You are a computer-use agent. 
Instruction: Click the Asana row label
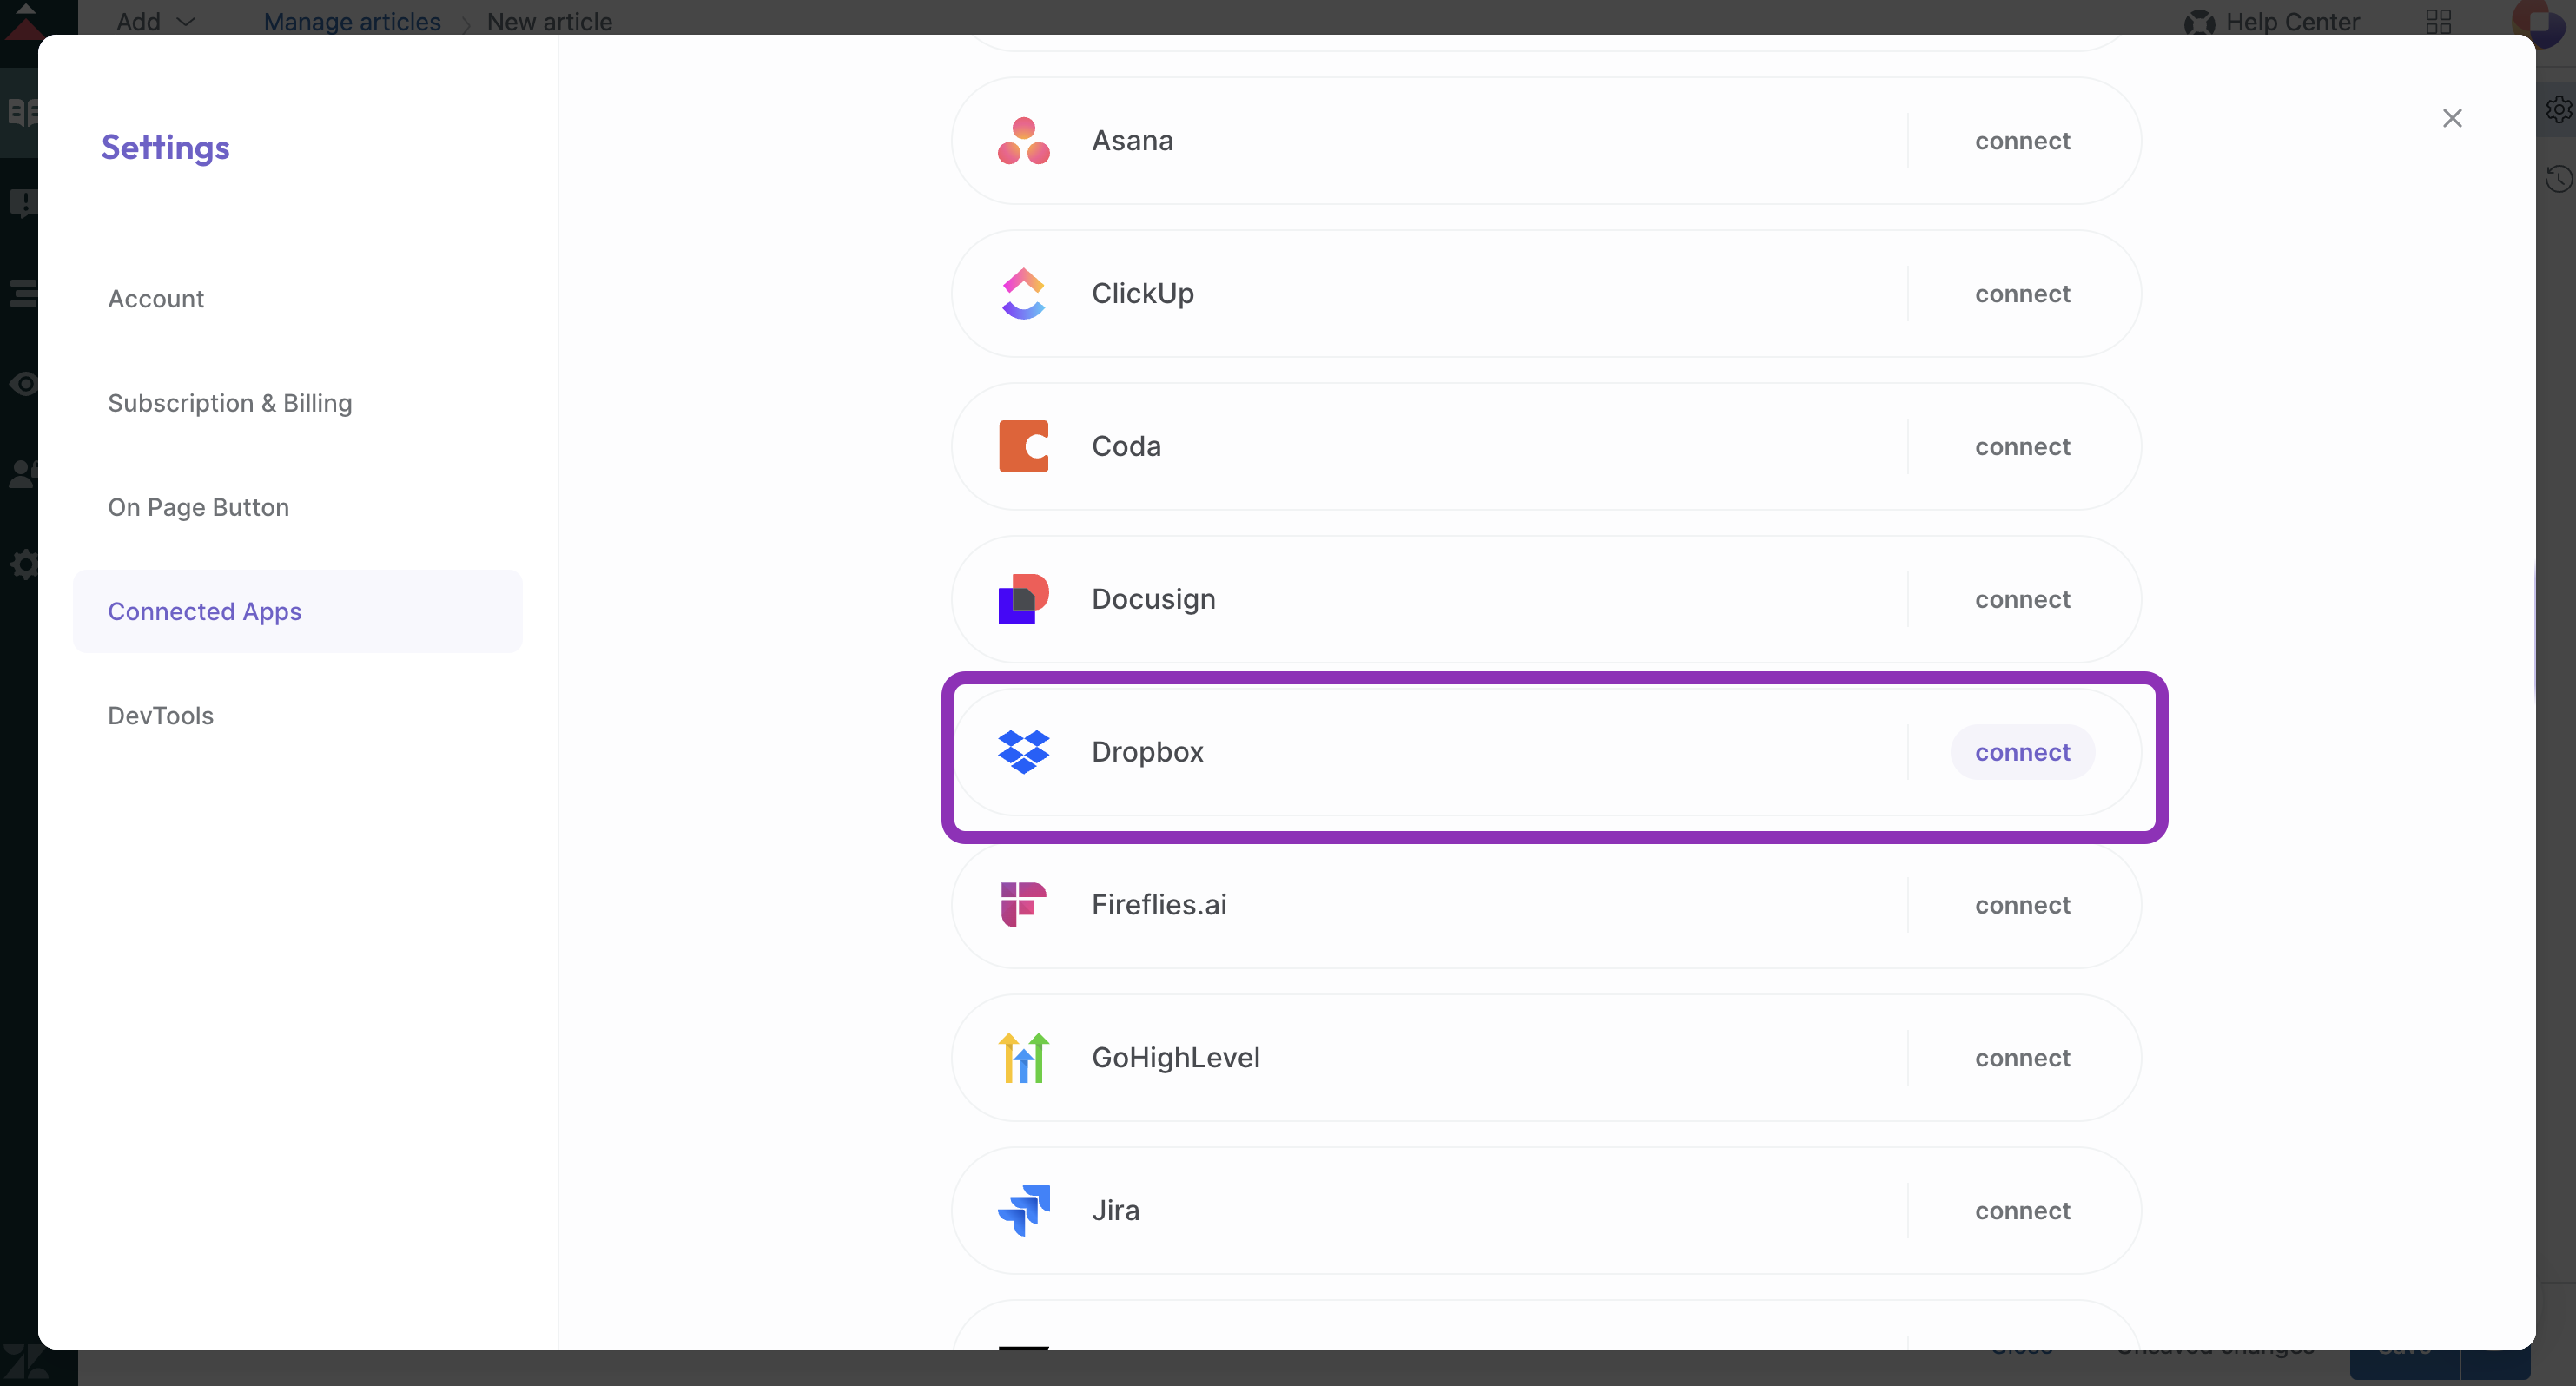pos(1132,141)
